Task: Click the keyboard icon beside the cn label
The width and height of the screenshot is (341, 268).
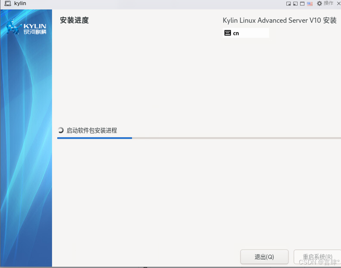Action: (x=228, y=33)
